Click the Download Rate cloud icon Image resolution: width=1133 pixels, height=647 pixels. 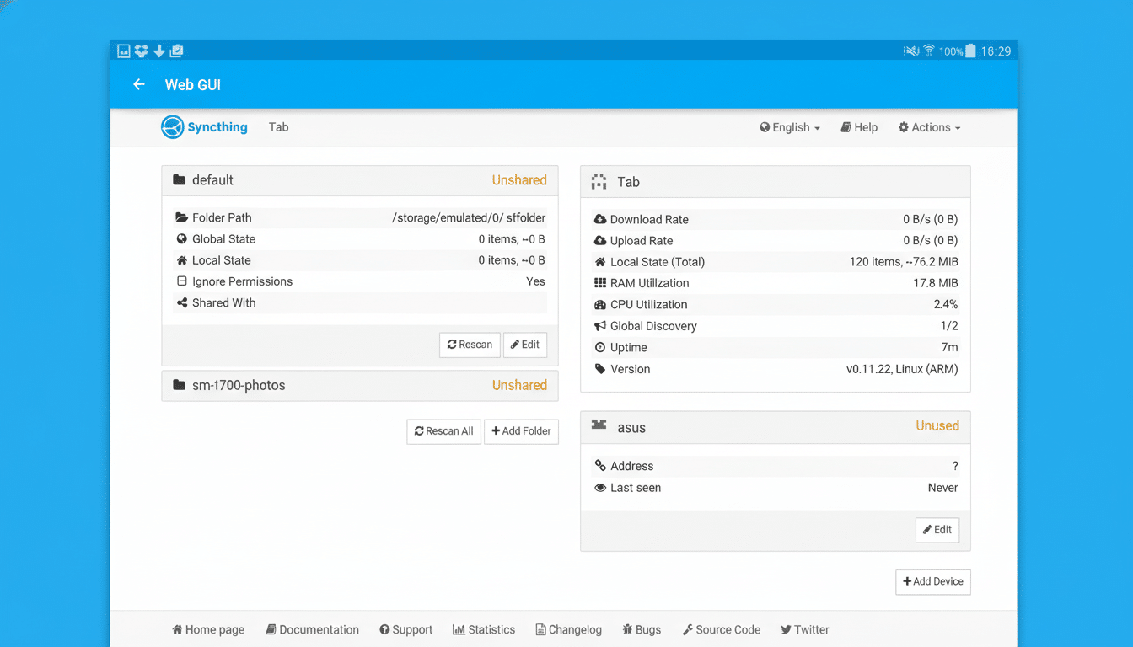(x=599, y=219)
